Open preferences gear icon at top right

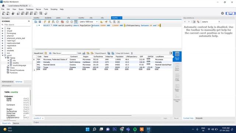[x=222, y=13]
